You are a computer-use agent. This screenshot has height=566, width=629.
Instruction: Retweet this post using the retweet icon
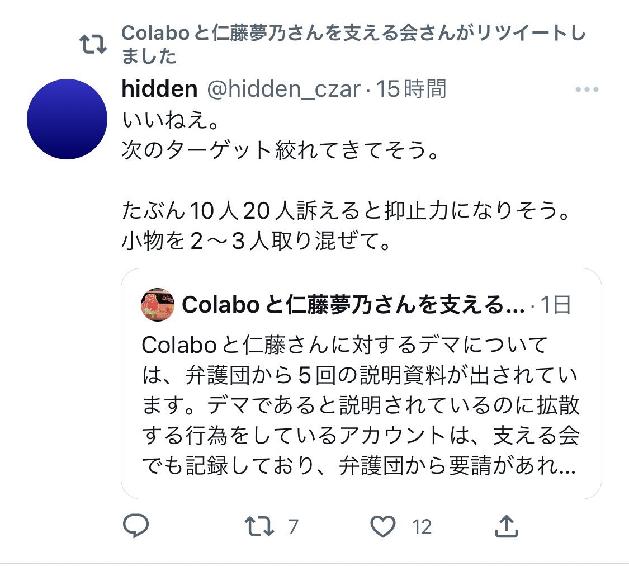[x=259, y=526]
